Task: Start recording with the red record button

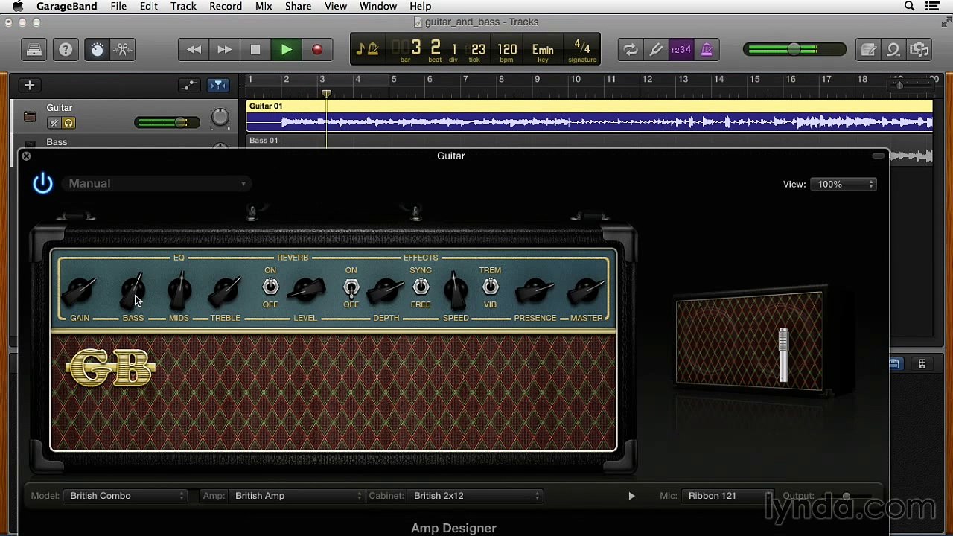Action: pos(317,50)
